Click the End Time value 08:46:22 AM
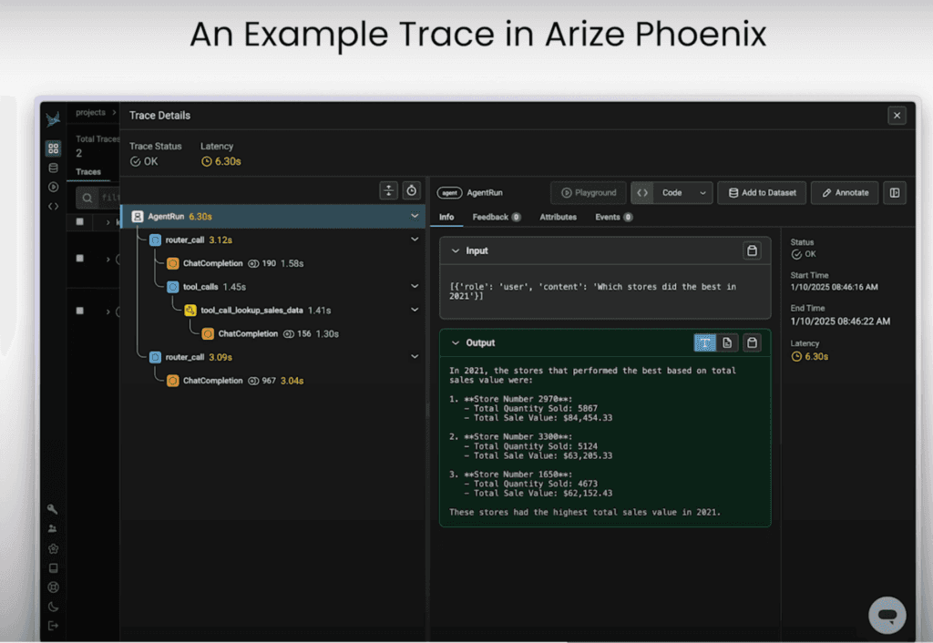Image resolution: width=933 pixels, height=643 pixels. pyautogui.click(x=840, y=321)
